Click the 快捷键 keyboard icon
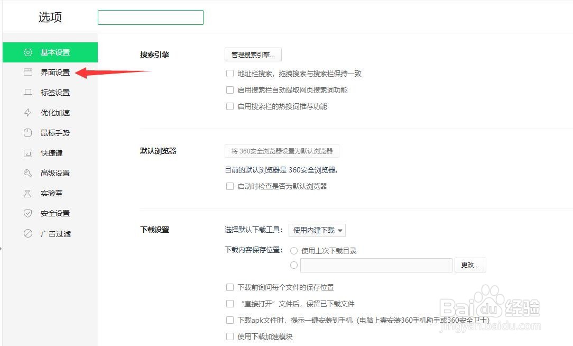This screenshot has height=346, width=573. [28, 153]
